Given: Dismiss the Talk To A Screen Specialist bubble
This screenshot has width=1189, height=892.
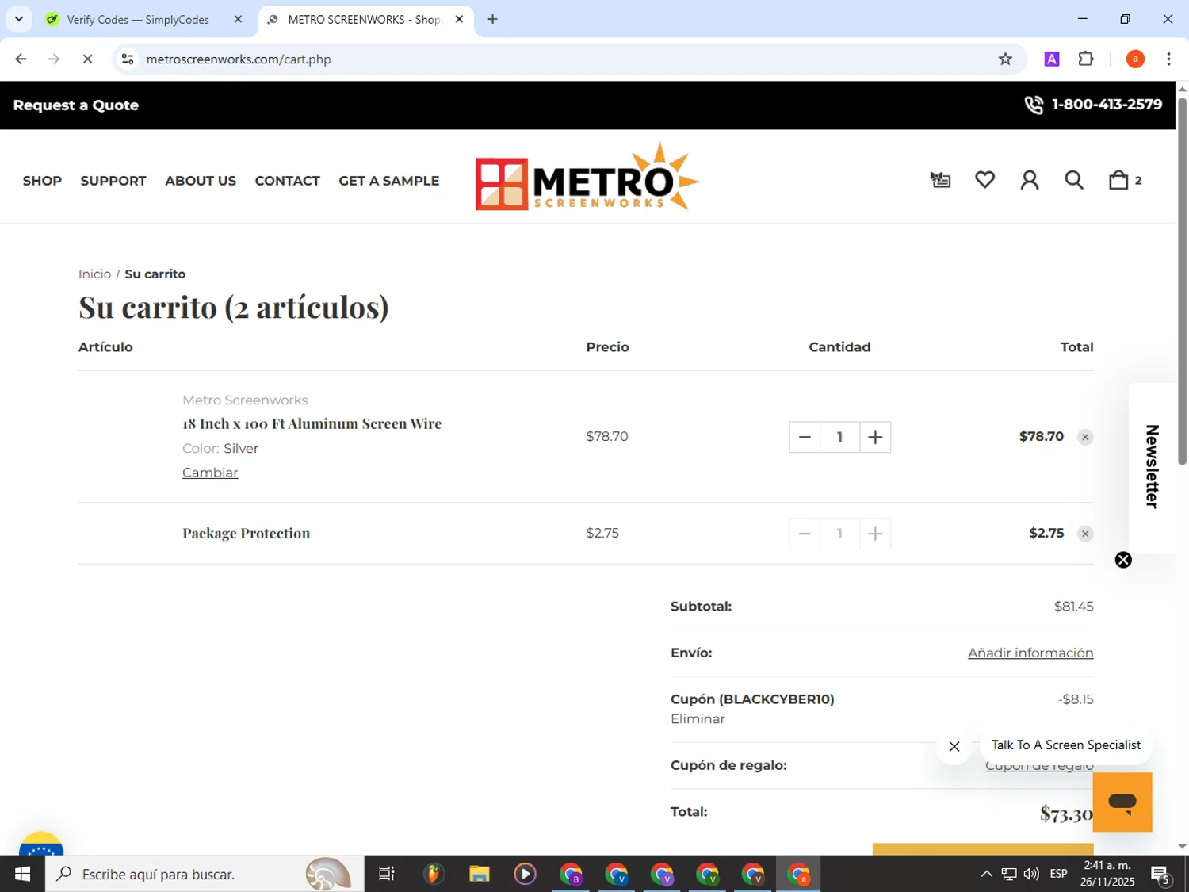Looking at the screenshot, I should (x=954, y=746).
